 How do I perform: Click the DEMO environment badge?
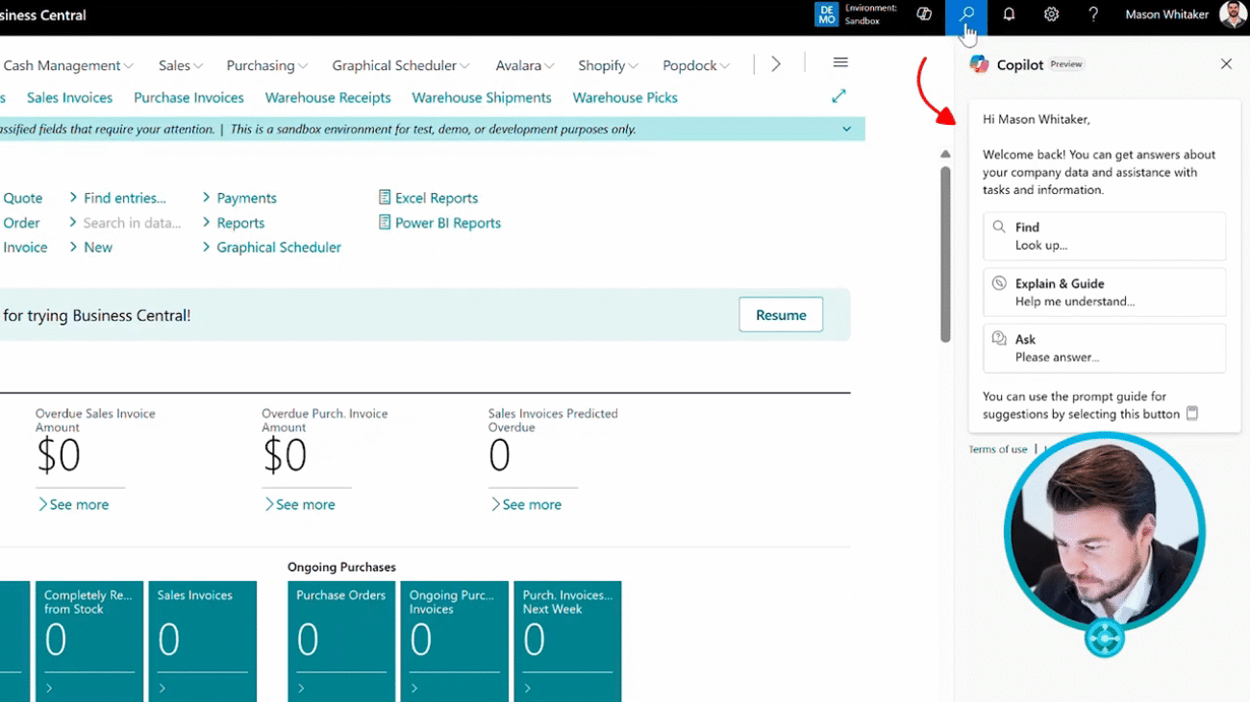[x=826, y=14]
